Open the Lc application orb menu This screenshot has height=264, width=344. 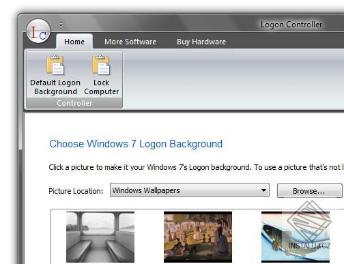point(38,31)
